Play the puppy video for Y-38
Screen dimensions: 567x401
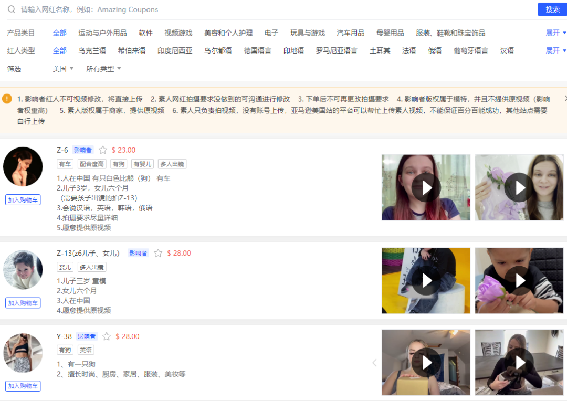pyautogui.click(x=519, y=362)
